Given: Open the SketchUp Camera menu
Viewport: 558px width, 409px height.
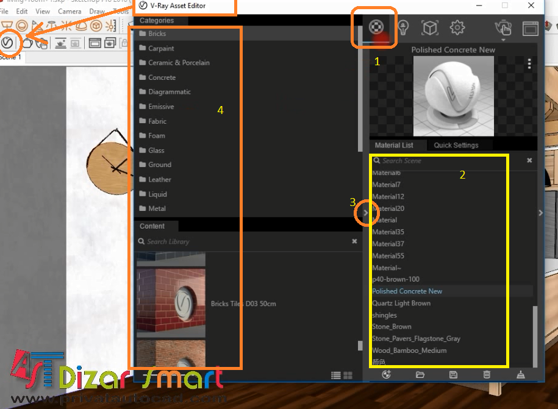Looking at the screenshot, I should [70, 12].
